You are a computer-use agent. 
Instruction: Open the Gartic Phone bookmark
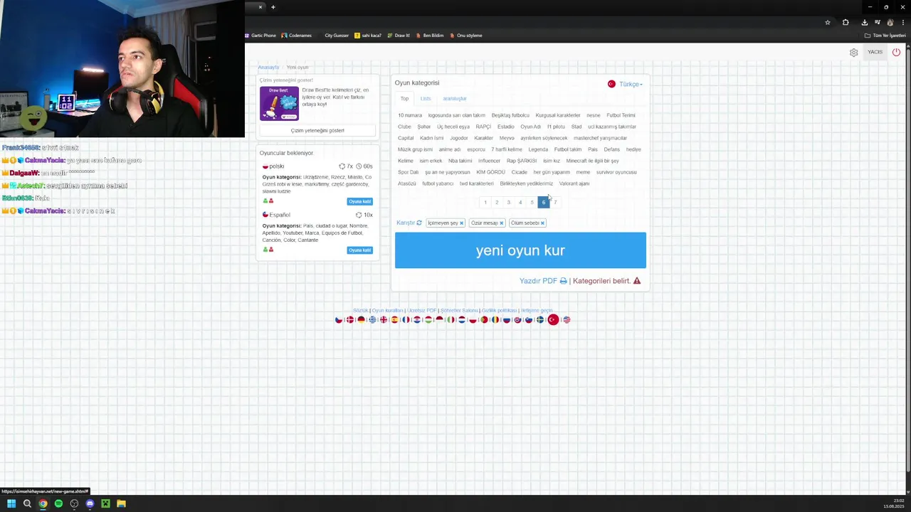pos(260,36)
